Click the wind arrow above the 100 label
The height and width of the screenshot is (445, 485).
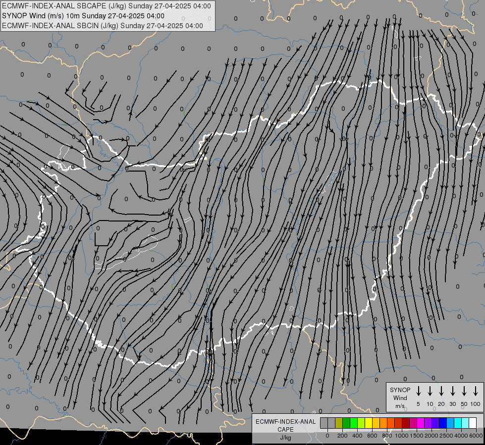click(476, 391)
